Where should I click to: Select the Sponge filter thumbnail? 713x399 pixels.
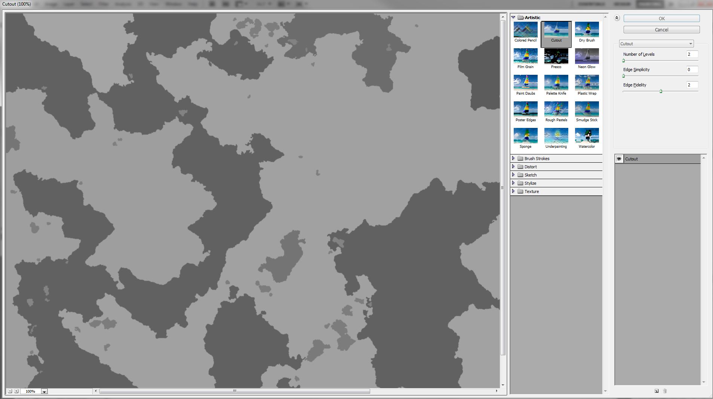click(525, 135)
